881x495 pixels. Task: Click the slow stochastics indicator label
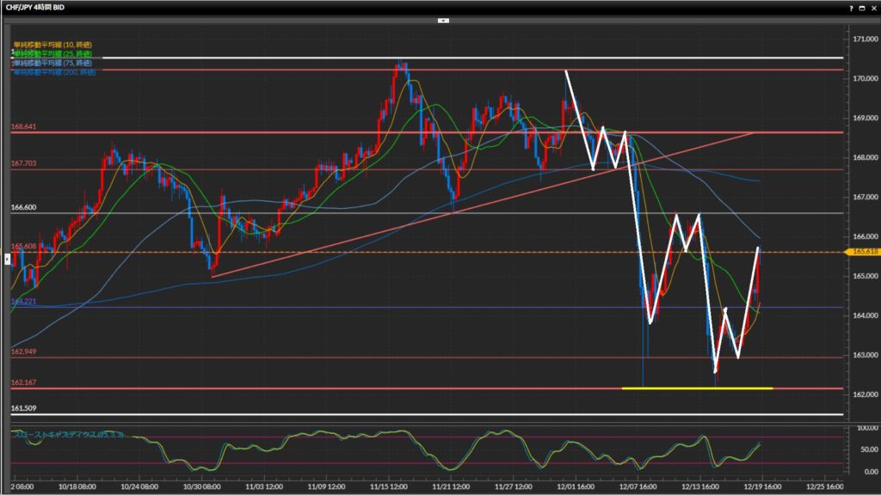[68, 435]
